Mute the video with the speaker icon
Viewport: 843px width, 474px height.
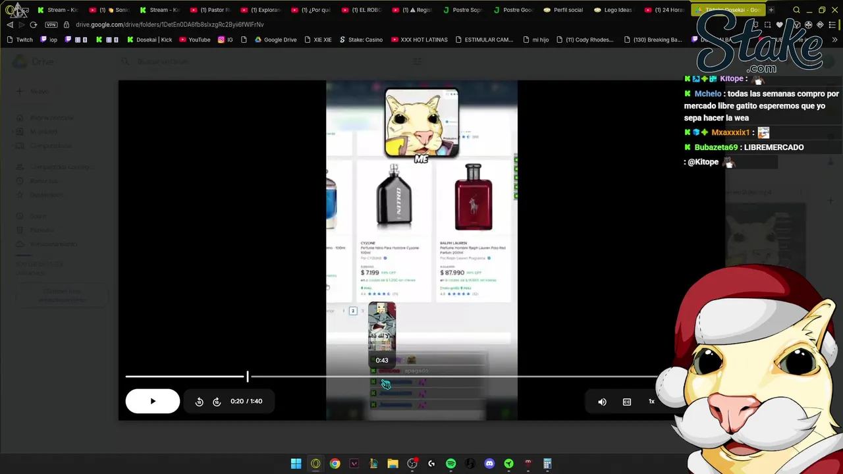(602, 402)
